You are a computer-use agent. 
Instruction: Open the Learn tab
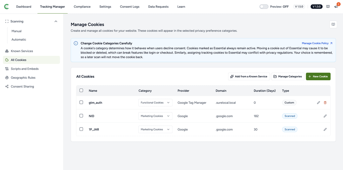click(181, 7)
